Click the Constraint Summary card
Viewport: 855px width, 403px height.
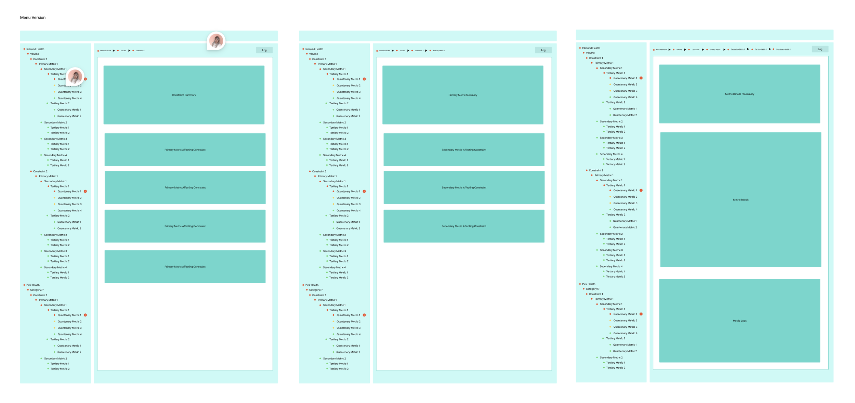184,95
